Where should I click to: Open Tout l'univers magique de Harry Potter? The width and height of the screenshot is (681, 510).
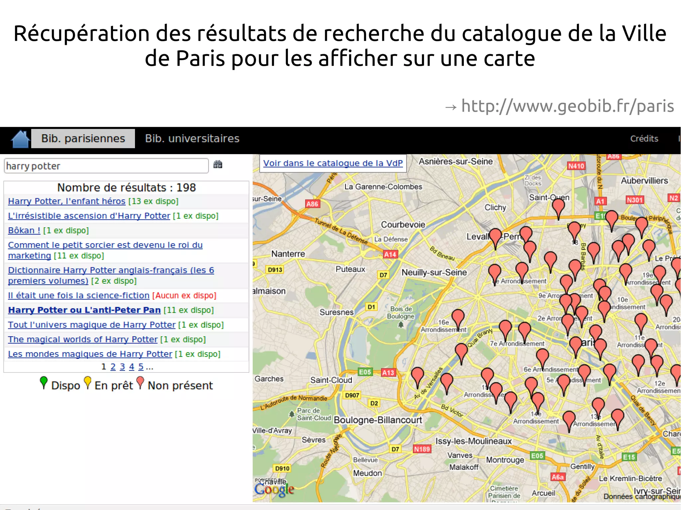click(x=92, y=325)
